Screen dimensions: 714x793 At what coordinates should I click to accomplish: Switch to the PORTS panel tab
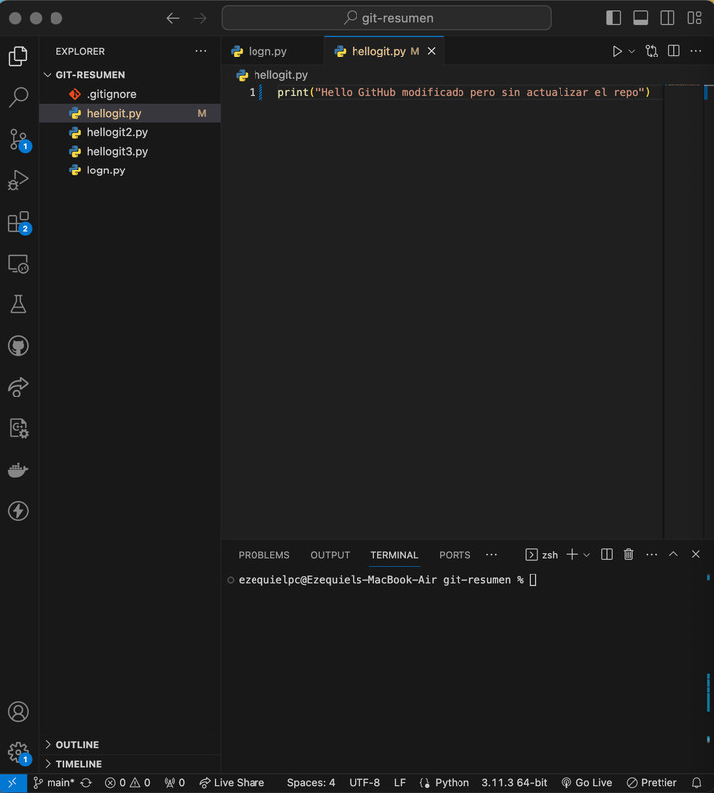[x=455, y=555]
